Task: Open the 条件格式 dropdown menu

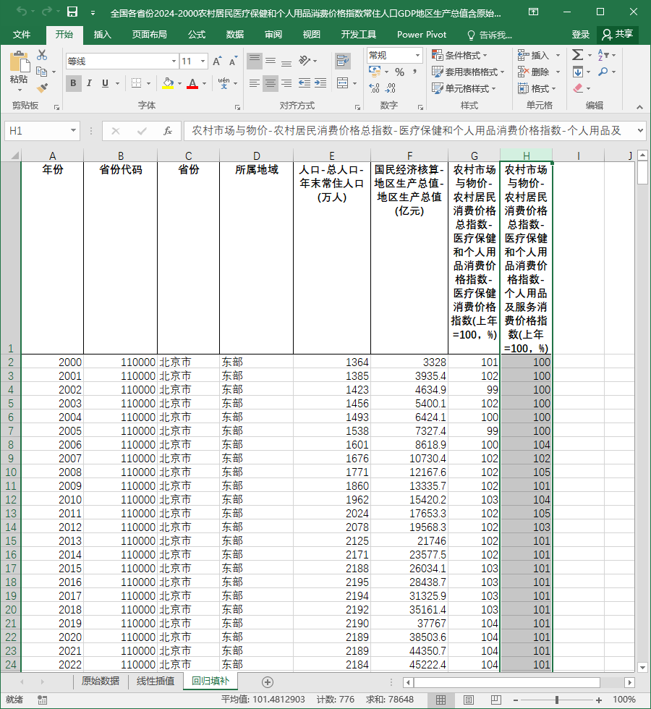Action: click(459, 56)
